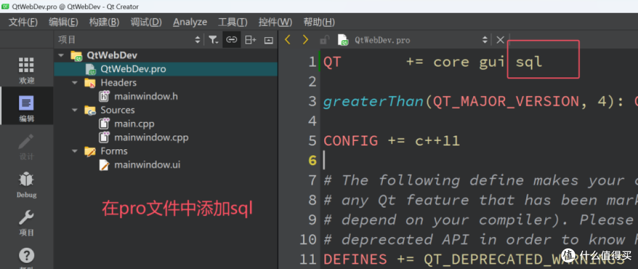The image size is (638, 269).
Task: Click 'sql' on editor line 1
Action: pyautogui.click(x=529, y=62)
